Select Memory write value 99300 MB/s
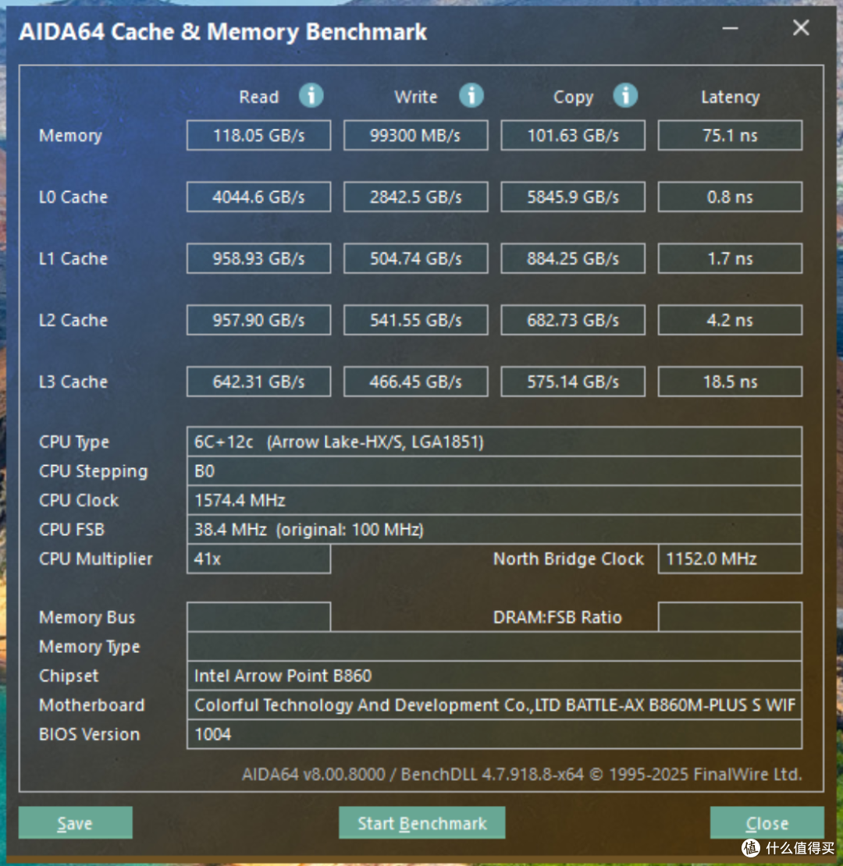Viewport: 843px width, 866px height. [415, 135]
